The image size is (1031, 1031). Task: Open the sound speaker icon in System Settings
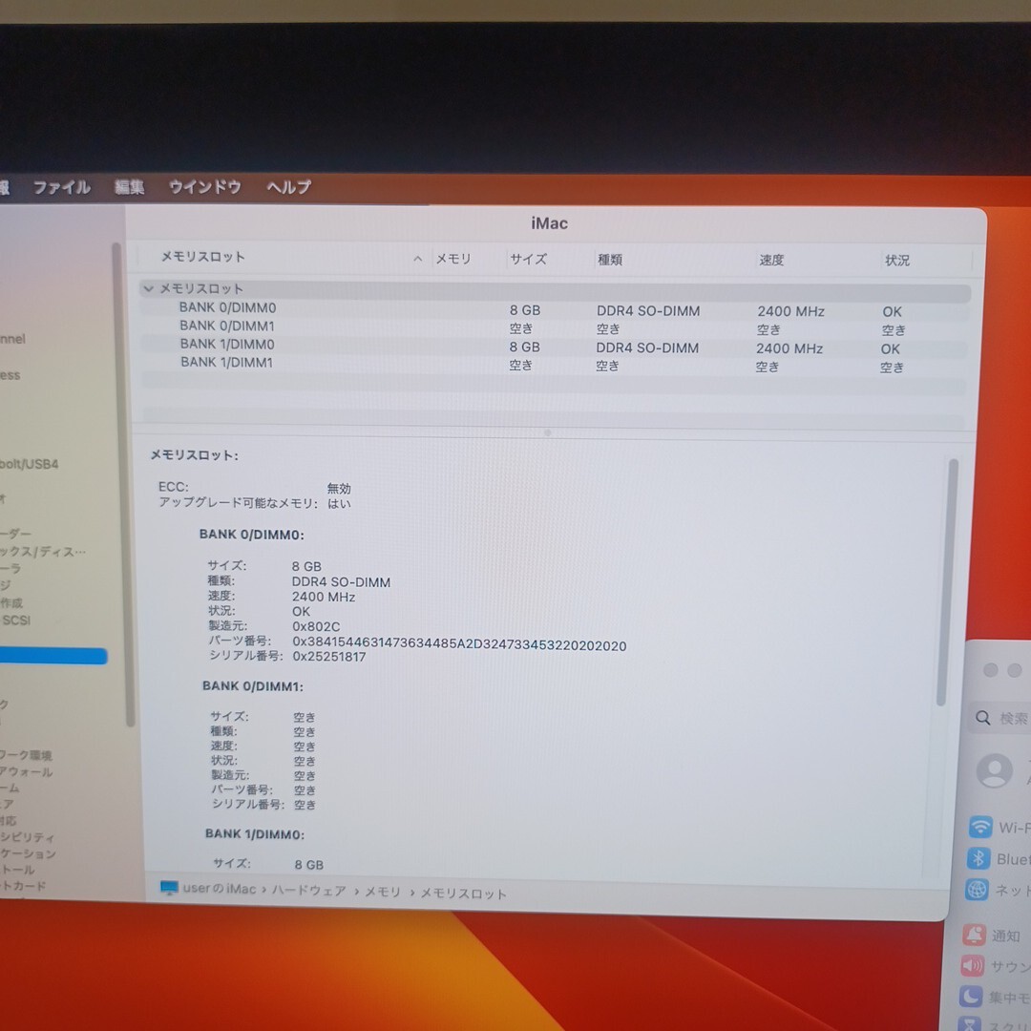click(x=973, y=966)
